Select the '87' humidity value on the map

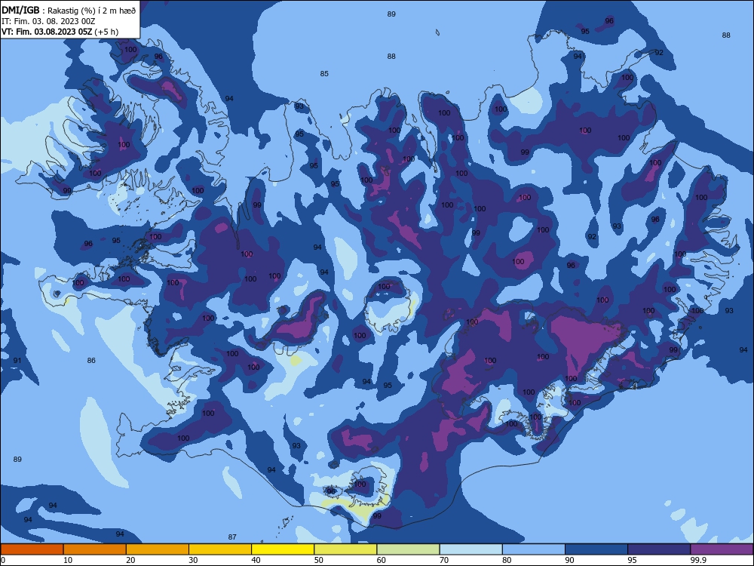232,537
